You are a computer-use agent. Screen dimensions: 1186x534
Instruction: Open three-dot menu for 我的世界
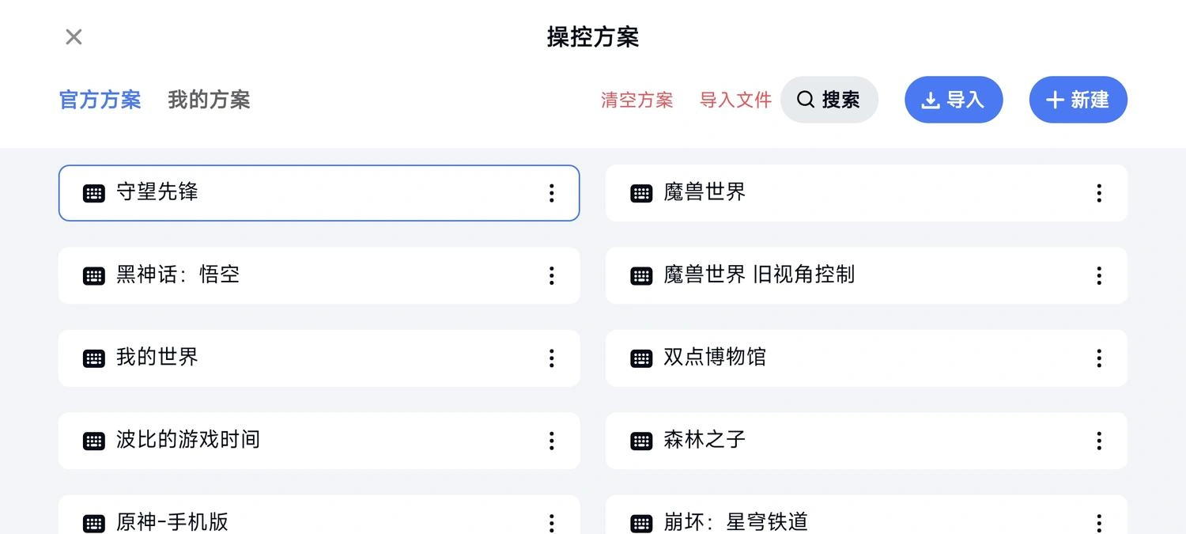click(552, 358)
